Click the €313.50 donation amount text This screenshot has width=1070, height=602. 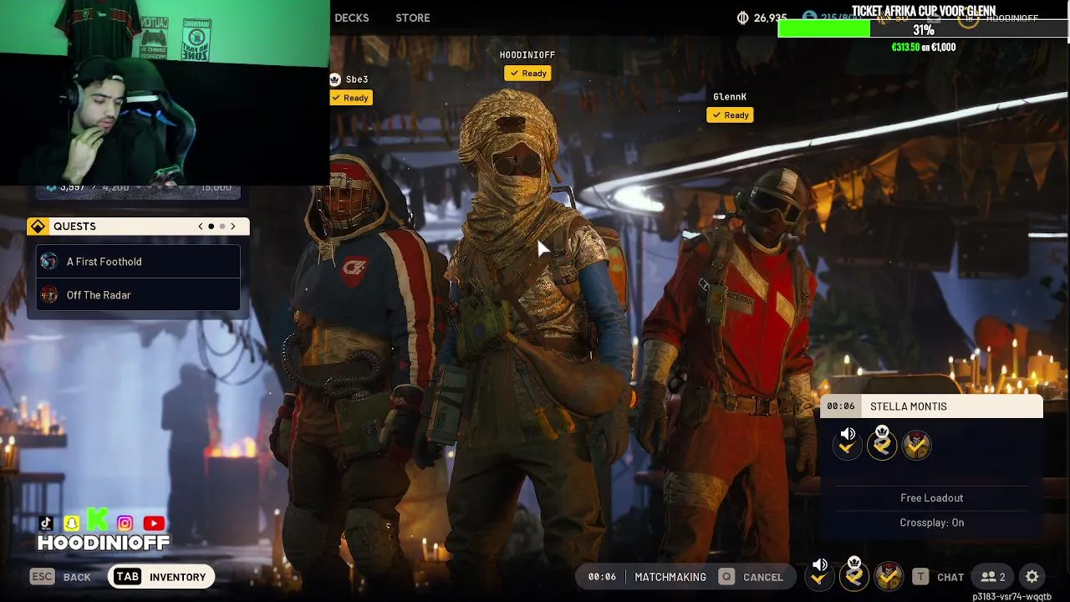[x=906, y=48]
